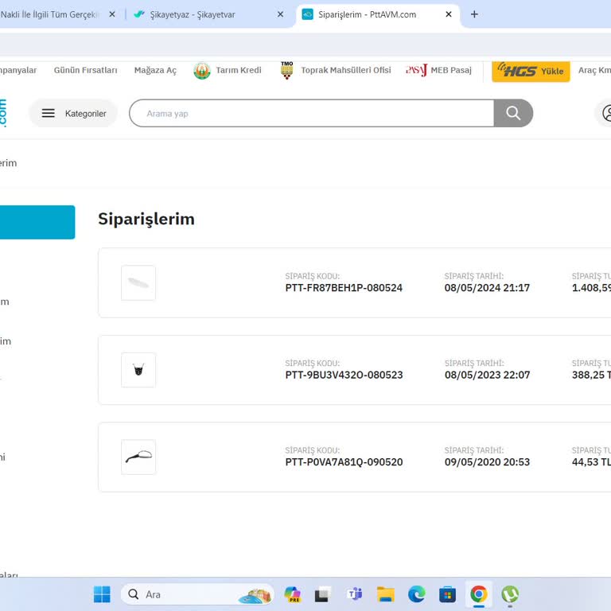Click the Pasaj logo icon

click(416, 70)
